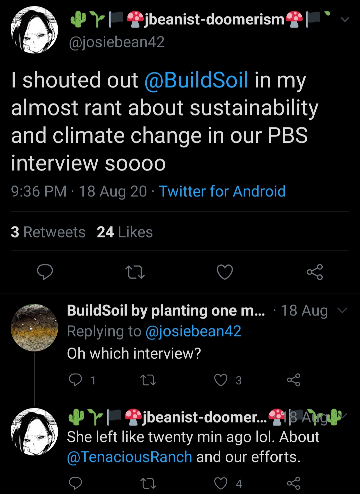
Task: View the 3 Retweets list
Action: pos(48,232)
